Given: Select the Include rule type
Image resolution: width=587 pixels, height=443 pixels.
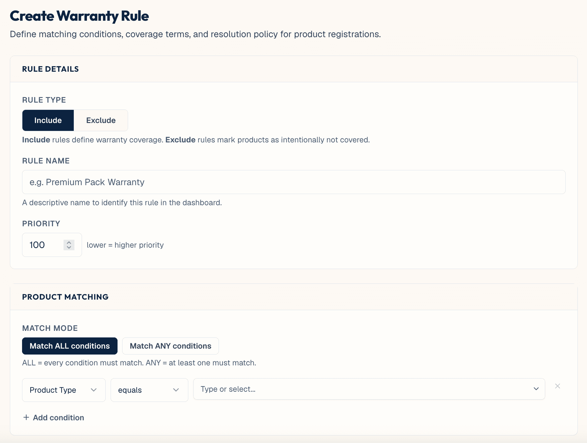Looking at the screenshot, I should click(x=48, y=120).
